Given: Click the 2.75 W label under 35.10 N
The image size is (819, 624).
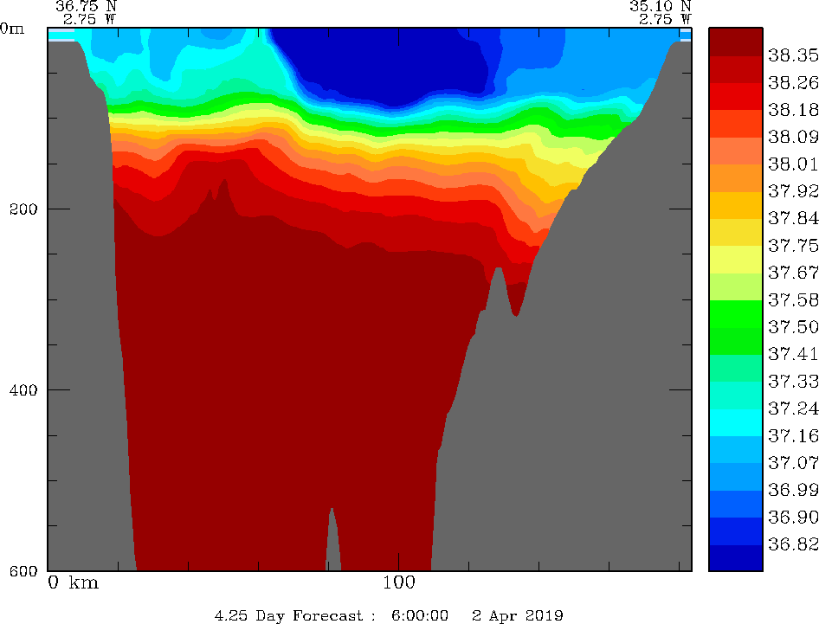Looking at the screenshot, I should (x=665, y=19).
